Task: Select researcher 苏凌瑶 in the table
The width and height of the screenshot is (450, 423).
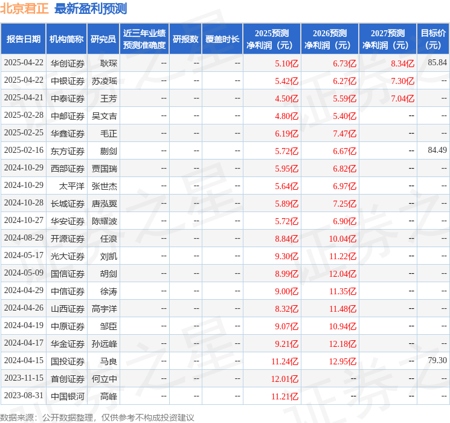Action: 104,80
